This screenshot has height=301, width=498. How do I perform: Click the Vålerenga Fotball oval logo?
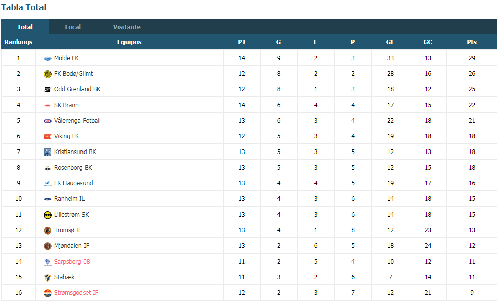pos(48,121)
